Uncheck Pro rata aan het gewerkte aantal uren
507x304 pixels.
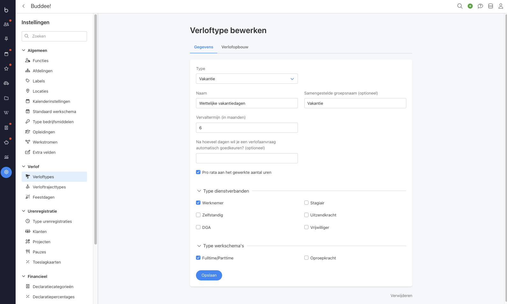(198, 172)
